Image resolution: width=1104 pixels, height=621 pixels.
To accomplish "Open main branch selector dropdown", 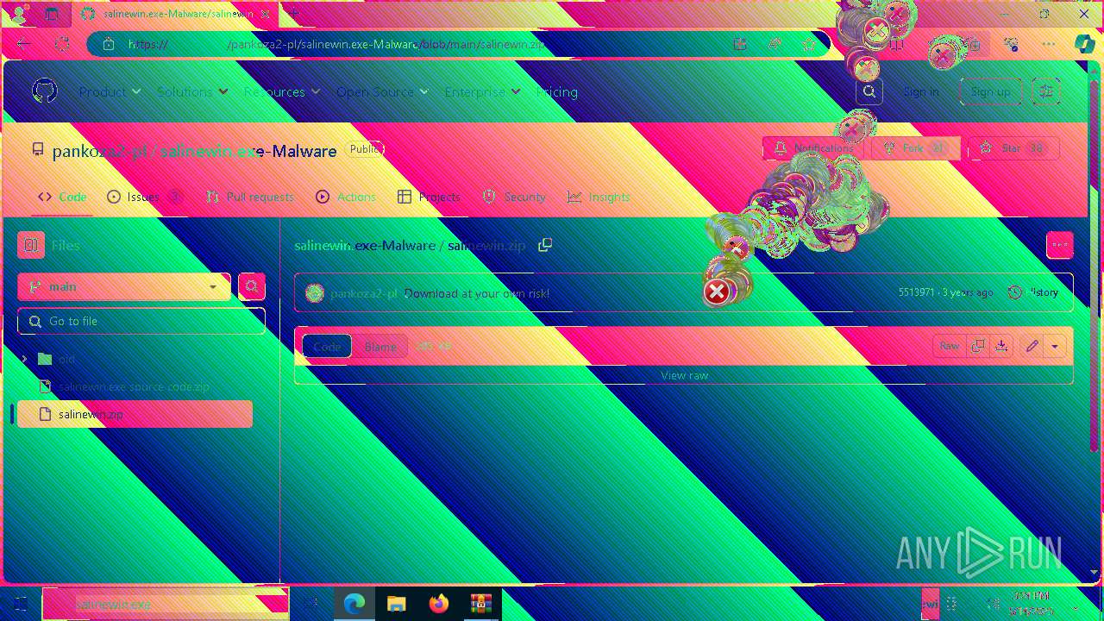I will pyautogui.click(x=124, y=286).
